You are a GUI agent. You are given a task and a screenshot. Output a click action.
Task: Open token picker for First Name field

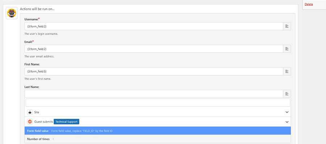[x=287, y=71]
